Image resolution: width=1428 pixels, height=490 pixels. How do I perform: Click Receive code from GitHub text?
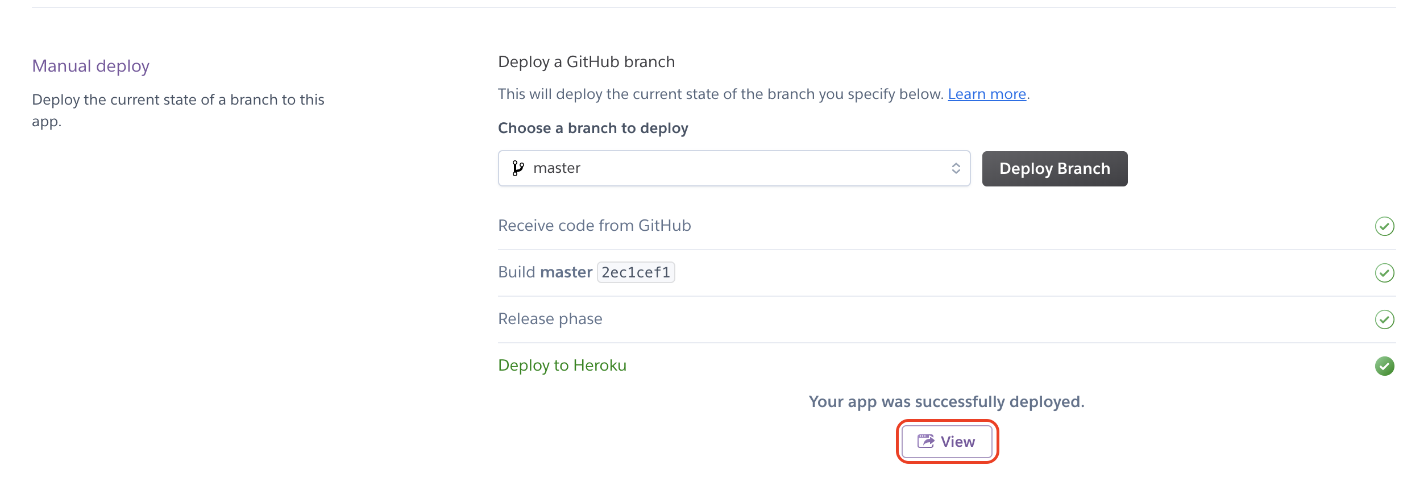[x=595, y=226]
